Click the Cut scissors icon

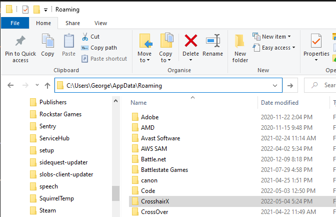84,37
